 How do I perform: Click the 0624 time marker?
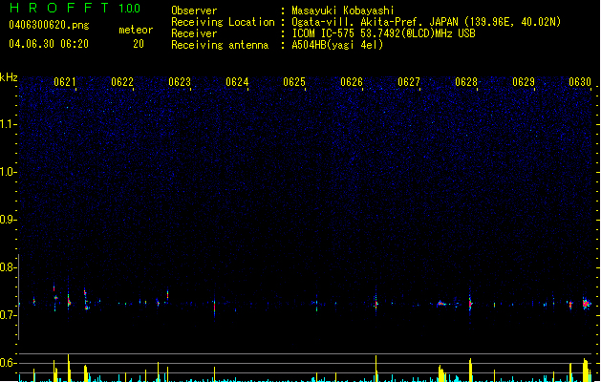237,82
